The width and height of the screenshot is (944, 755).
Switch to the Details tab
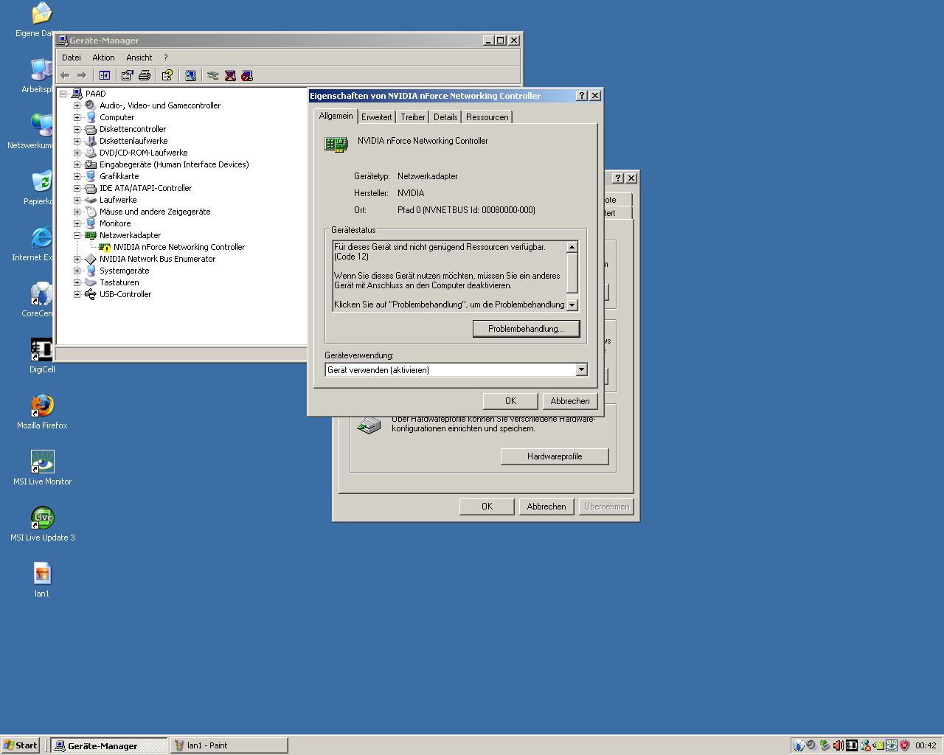point(445,117)
